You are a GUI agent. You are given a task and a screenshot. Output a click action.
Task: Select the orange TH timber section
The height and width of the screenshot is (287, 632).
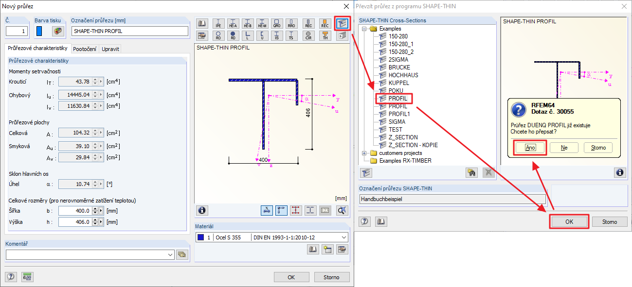pos(325,35)
